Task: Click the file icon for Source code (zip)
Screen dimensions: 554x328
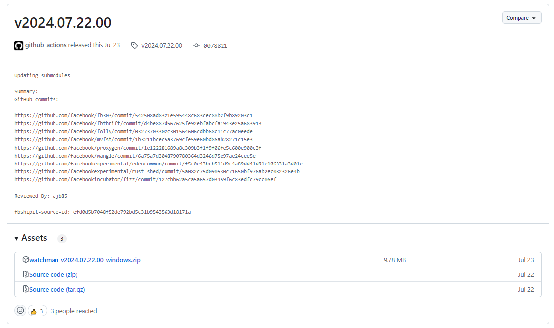Action: (25, 274)
